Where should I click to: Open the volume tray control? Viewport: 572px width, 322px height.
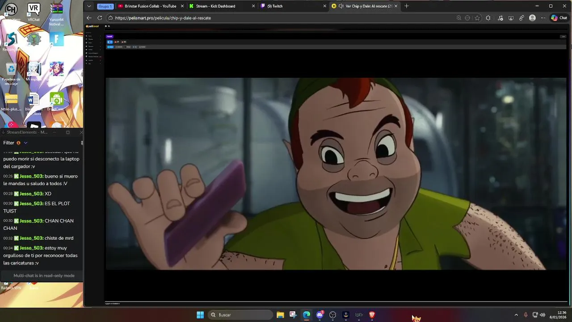[543, 315]
